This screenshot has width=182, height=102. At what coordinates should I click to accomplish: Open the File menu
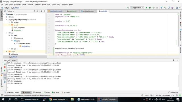[x=2, y=5]
